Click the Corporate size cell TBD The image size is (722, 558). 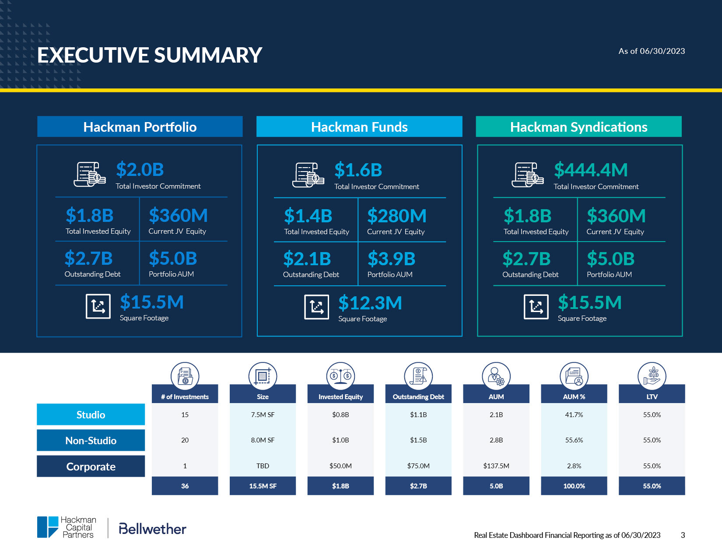tap(263, 466)
